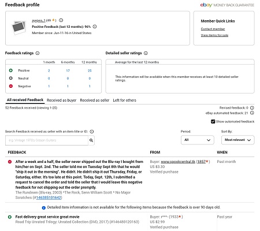
Task: Click the blue info icon in the 90 days notice
Action: point(44,208)
